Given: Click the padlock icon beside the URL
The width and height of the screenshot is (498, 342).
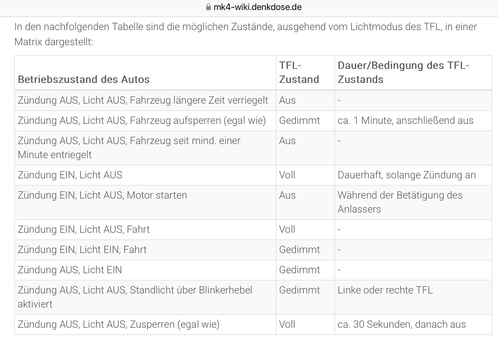Looking at the screenshot, I should 208,7.
